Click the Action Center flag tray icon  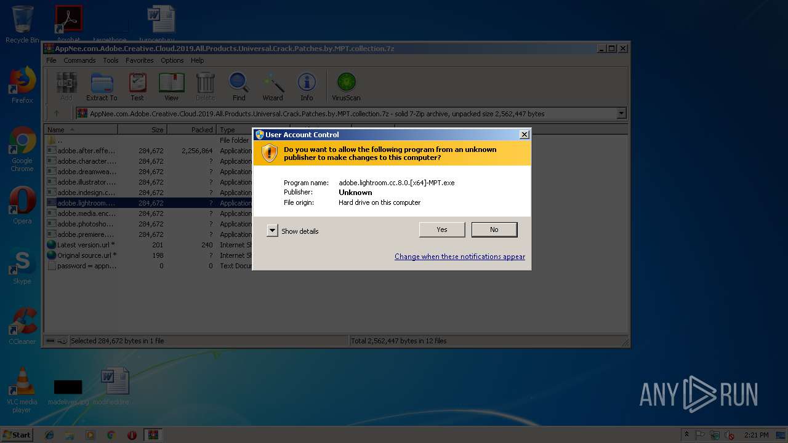(x=700, y=435)
